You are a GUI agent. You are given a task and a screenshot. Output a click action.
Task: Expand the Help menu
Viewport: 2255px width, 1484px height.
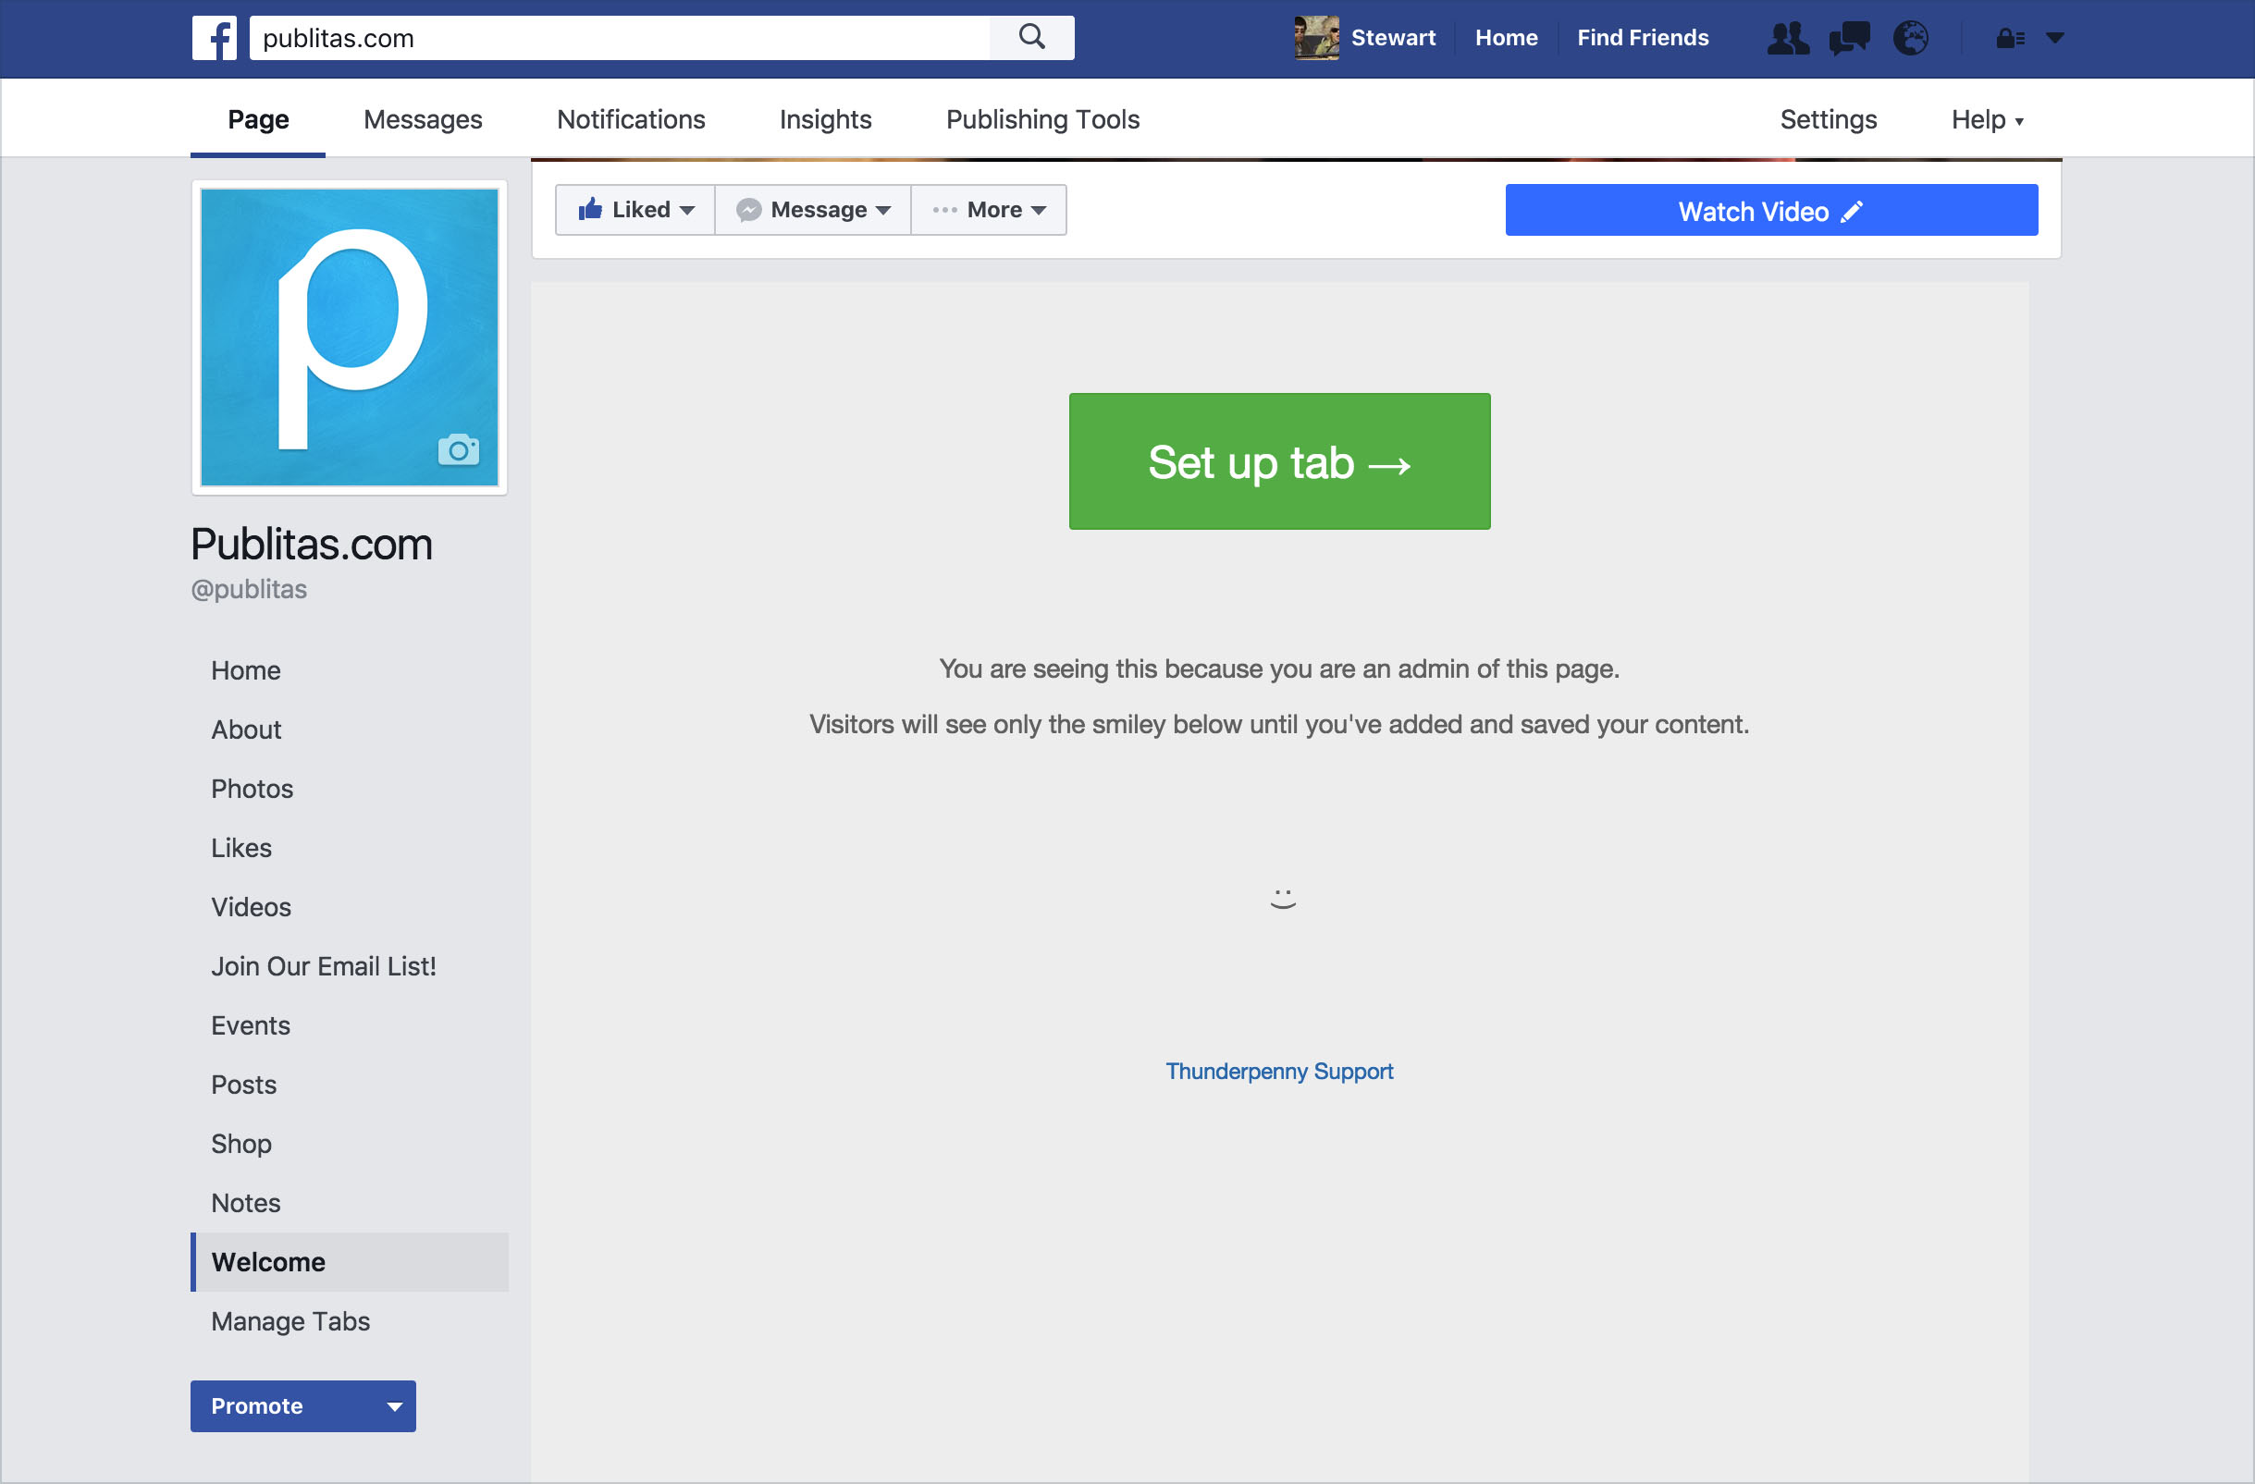(1987, 119)
